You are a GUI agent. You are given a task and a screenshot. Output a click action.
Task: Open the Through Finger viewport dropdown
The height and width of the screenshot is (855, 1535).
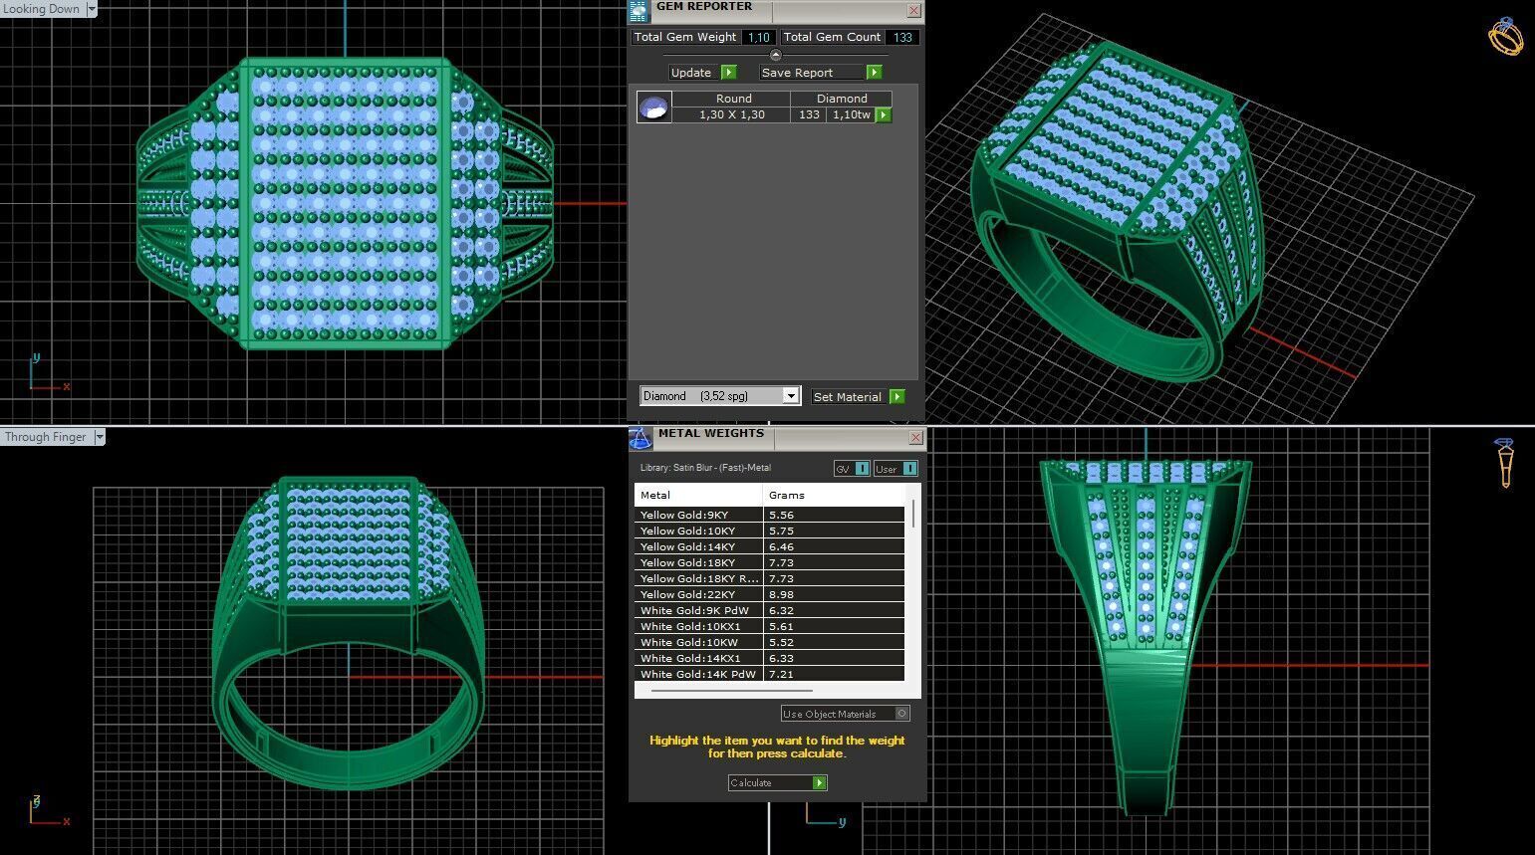coord(99,437)
